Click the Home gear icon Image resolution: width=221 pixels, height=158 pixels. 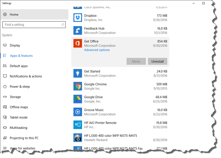coord(5,15)
